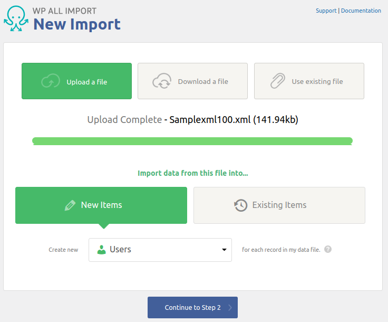Click the chevron arrow on Continue button

pos(230,307)
